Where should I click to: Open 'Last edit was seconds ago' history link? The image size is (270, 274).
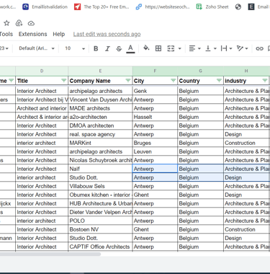107,34
